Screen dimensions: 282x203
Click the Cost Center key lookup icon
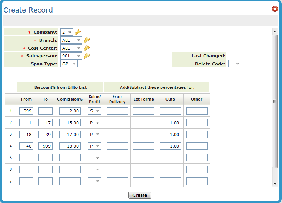pyautogui.click(x=87, y=48)
